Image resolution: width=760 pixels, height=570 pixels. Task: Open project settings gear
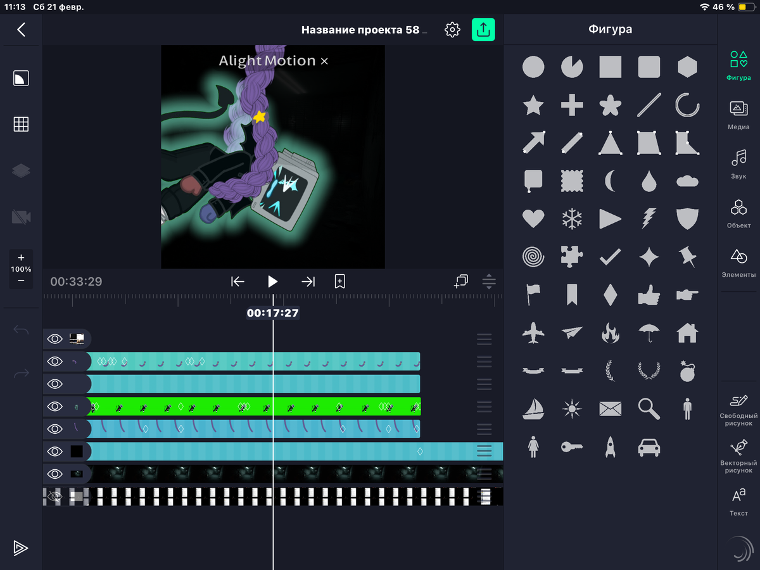click(x=452, y=30)
